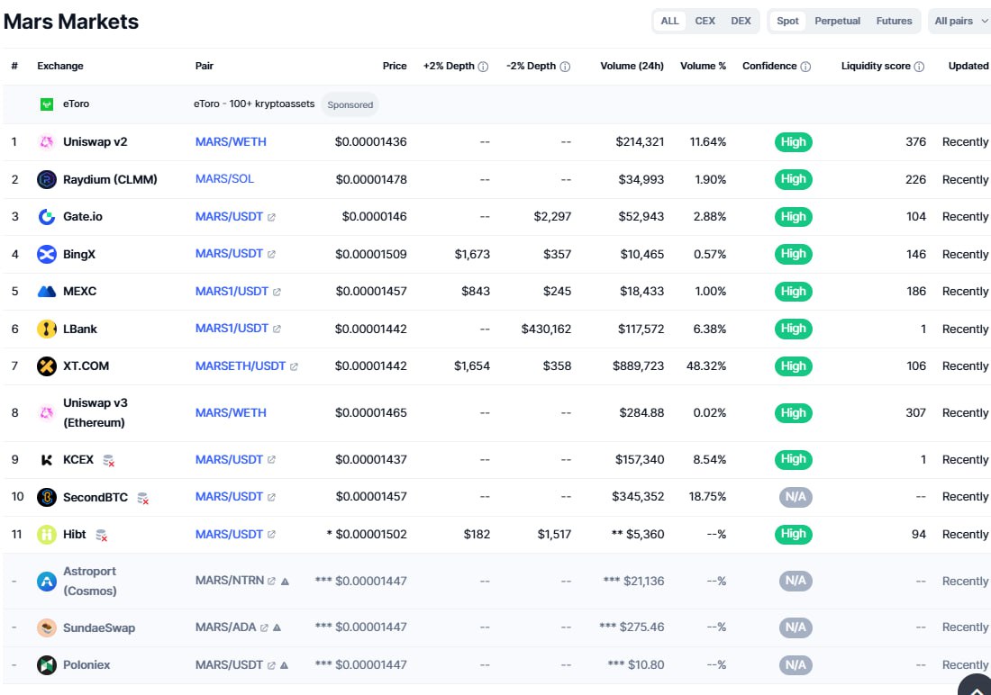Open the Uniswap v3 MARS/WETH pair link
Screen dimensions: 991x695
point(231,412)
